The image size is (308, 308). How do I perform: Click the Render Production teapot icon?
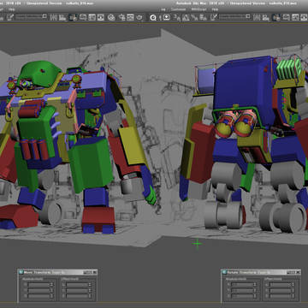coord(139,17)
